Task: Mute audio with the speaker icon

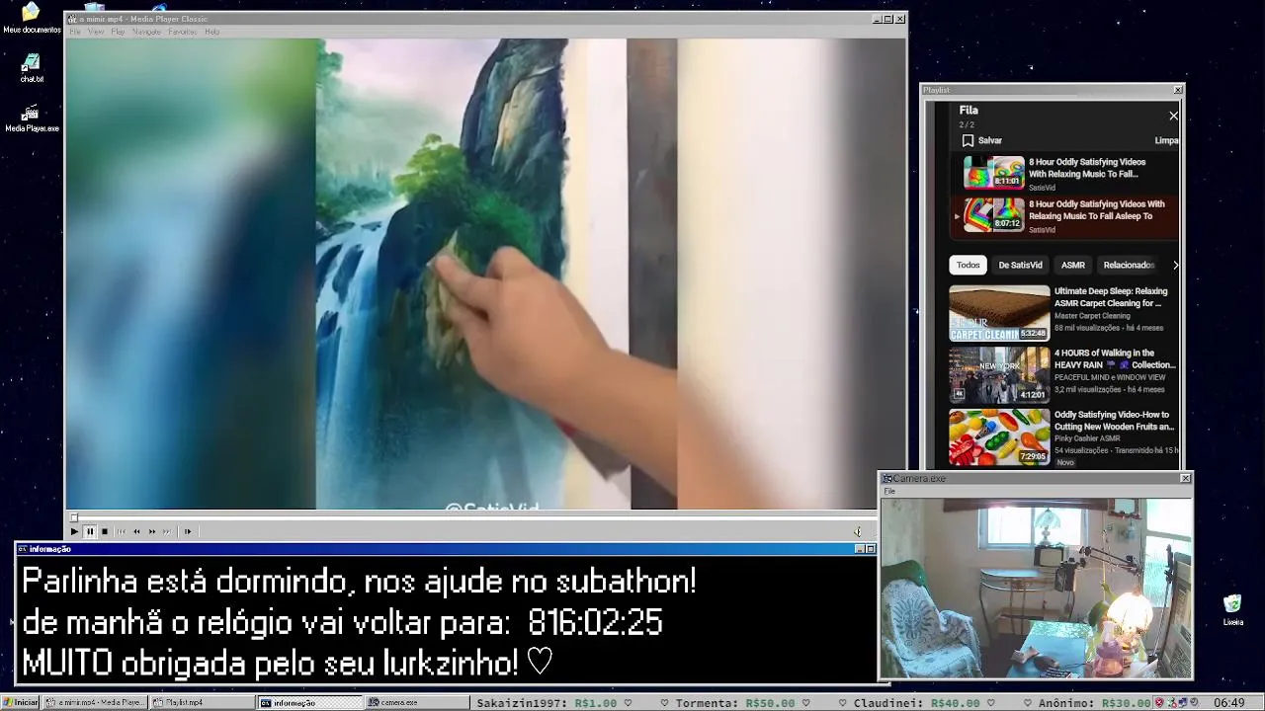Action: (x=858, y=531)
